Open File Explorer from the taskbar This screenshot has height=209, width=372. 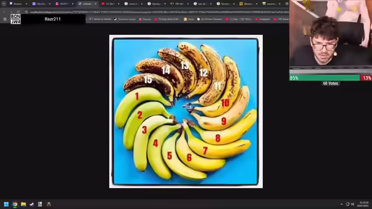coord(23,204)
